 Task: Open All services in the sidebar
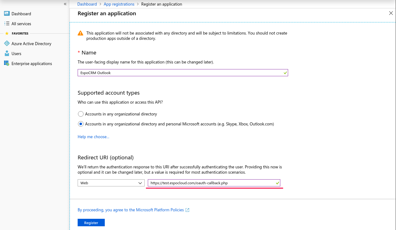pyautogui.click(x=21, y=24)
